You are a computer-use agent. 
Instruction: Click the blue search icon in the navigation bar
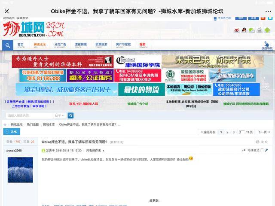pyautogui.click(x=8, y=45)
